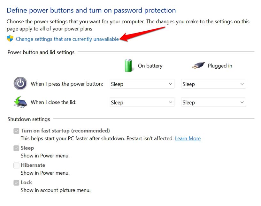Click the Plugged in column label
The width and height of the screenshot is (261, 206).
(x=220, y=66)
